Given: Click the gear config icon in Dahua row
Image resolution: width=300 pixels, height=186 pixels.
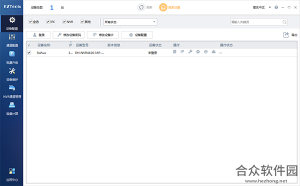Looking at the screenshot, I should (x=198, y=51).
